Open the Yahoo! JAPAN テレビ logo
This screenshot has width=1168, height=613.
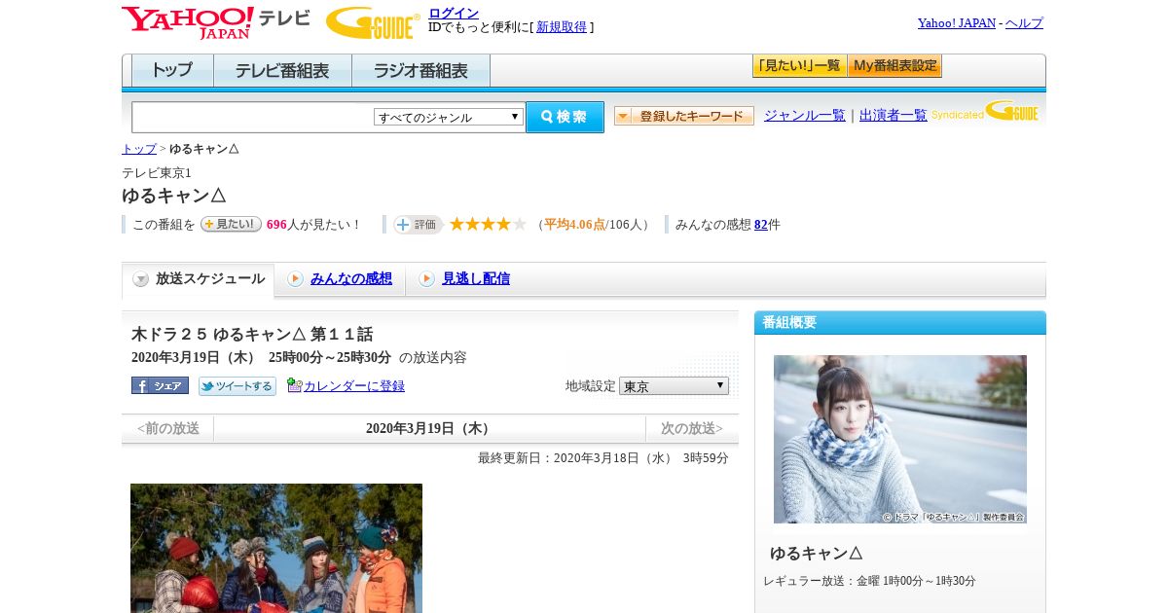click(x=215, y=22)
